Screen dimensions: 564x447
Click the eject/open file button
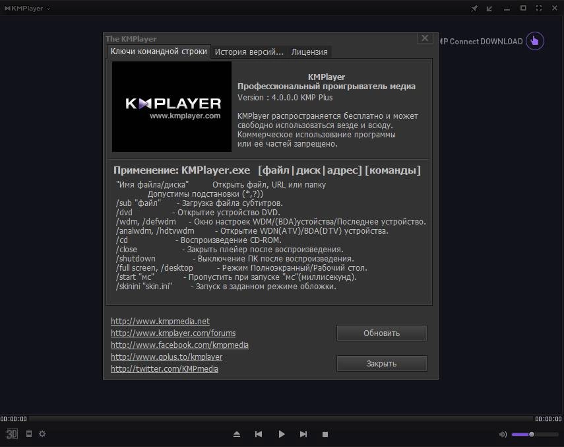click(x=237, y=434)
